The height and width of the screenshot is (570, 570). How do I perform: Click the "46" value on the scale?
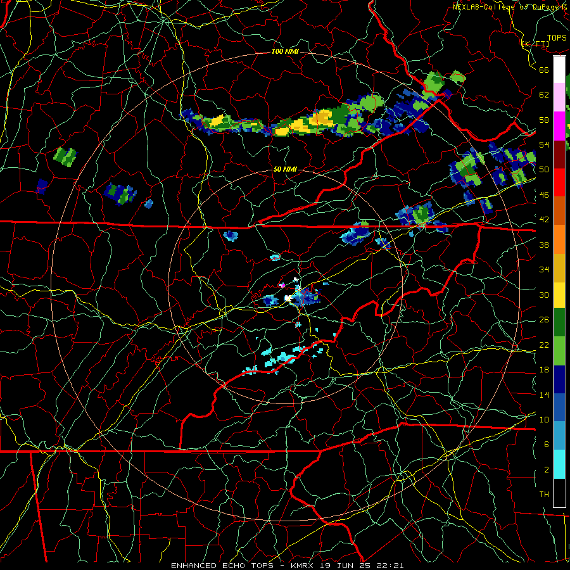pyautogui.click(x=544, y=195)
